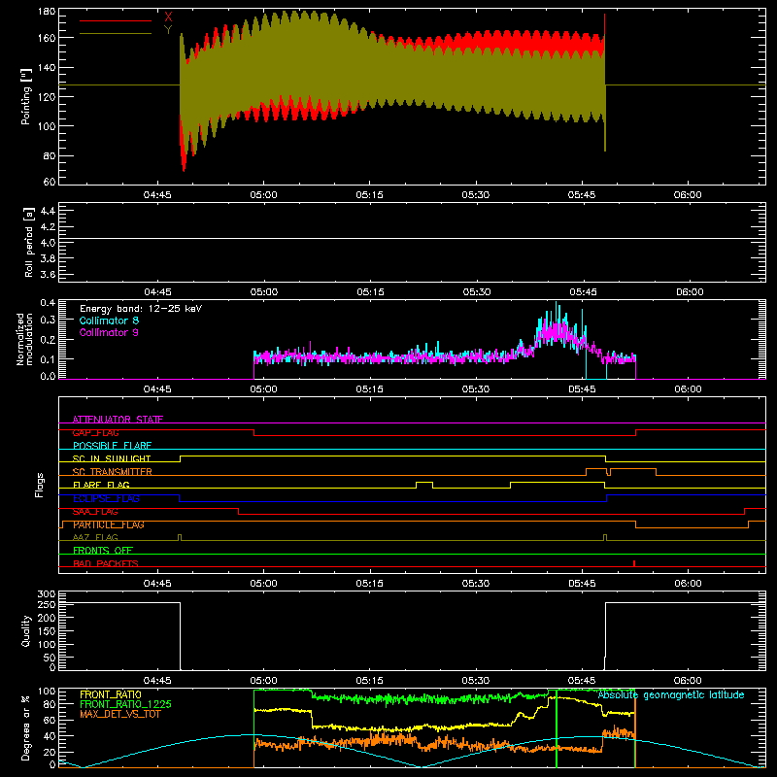The image size is (777, 777).
Task: Click the 'Normalized modulation' axis title
Action: click(x=25, y=339)
